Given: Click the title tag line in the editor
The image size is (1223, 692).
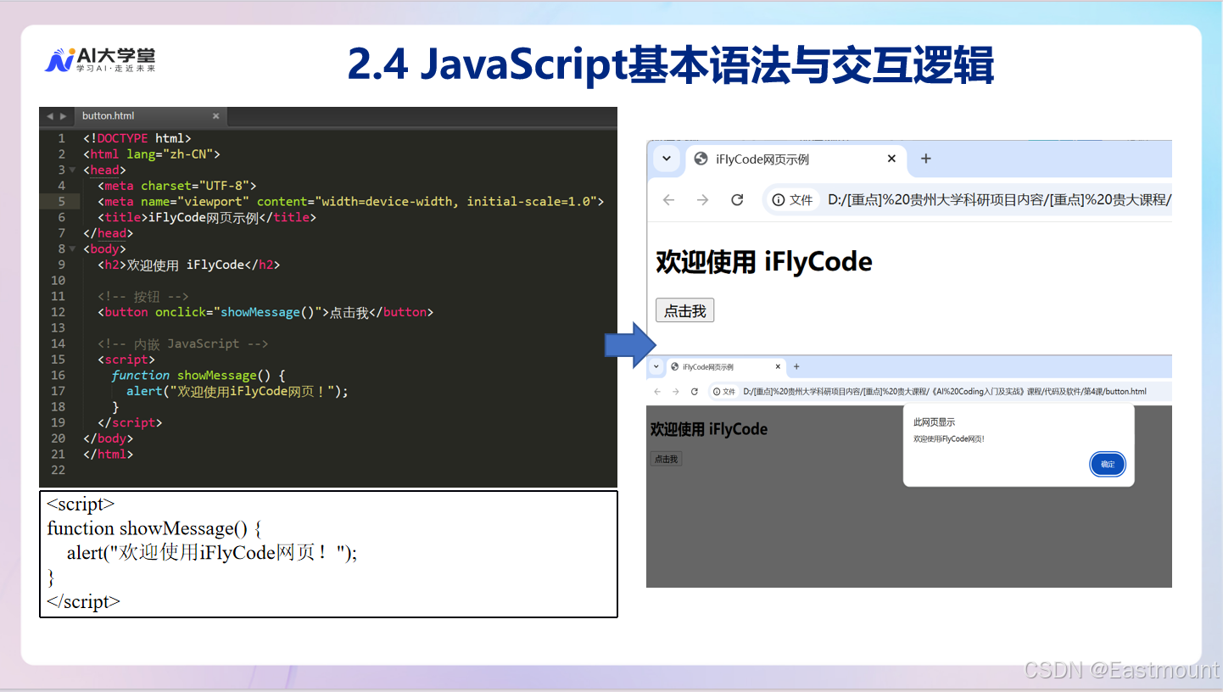Looking at the screenshot, I should (207, 217).
